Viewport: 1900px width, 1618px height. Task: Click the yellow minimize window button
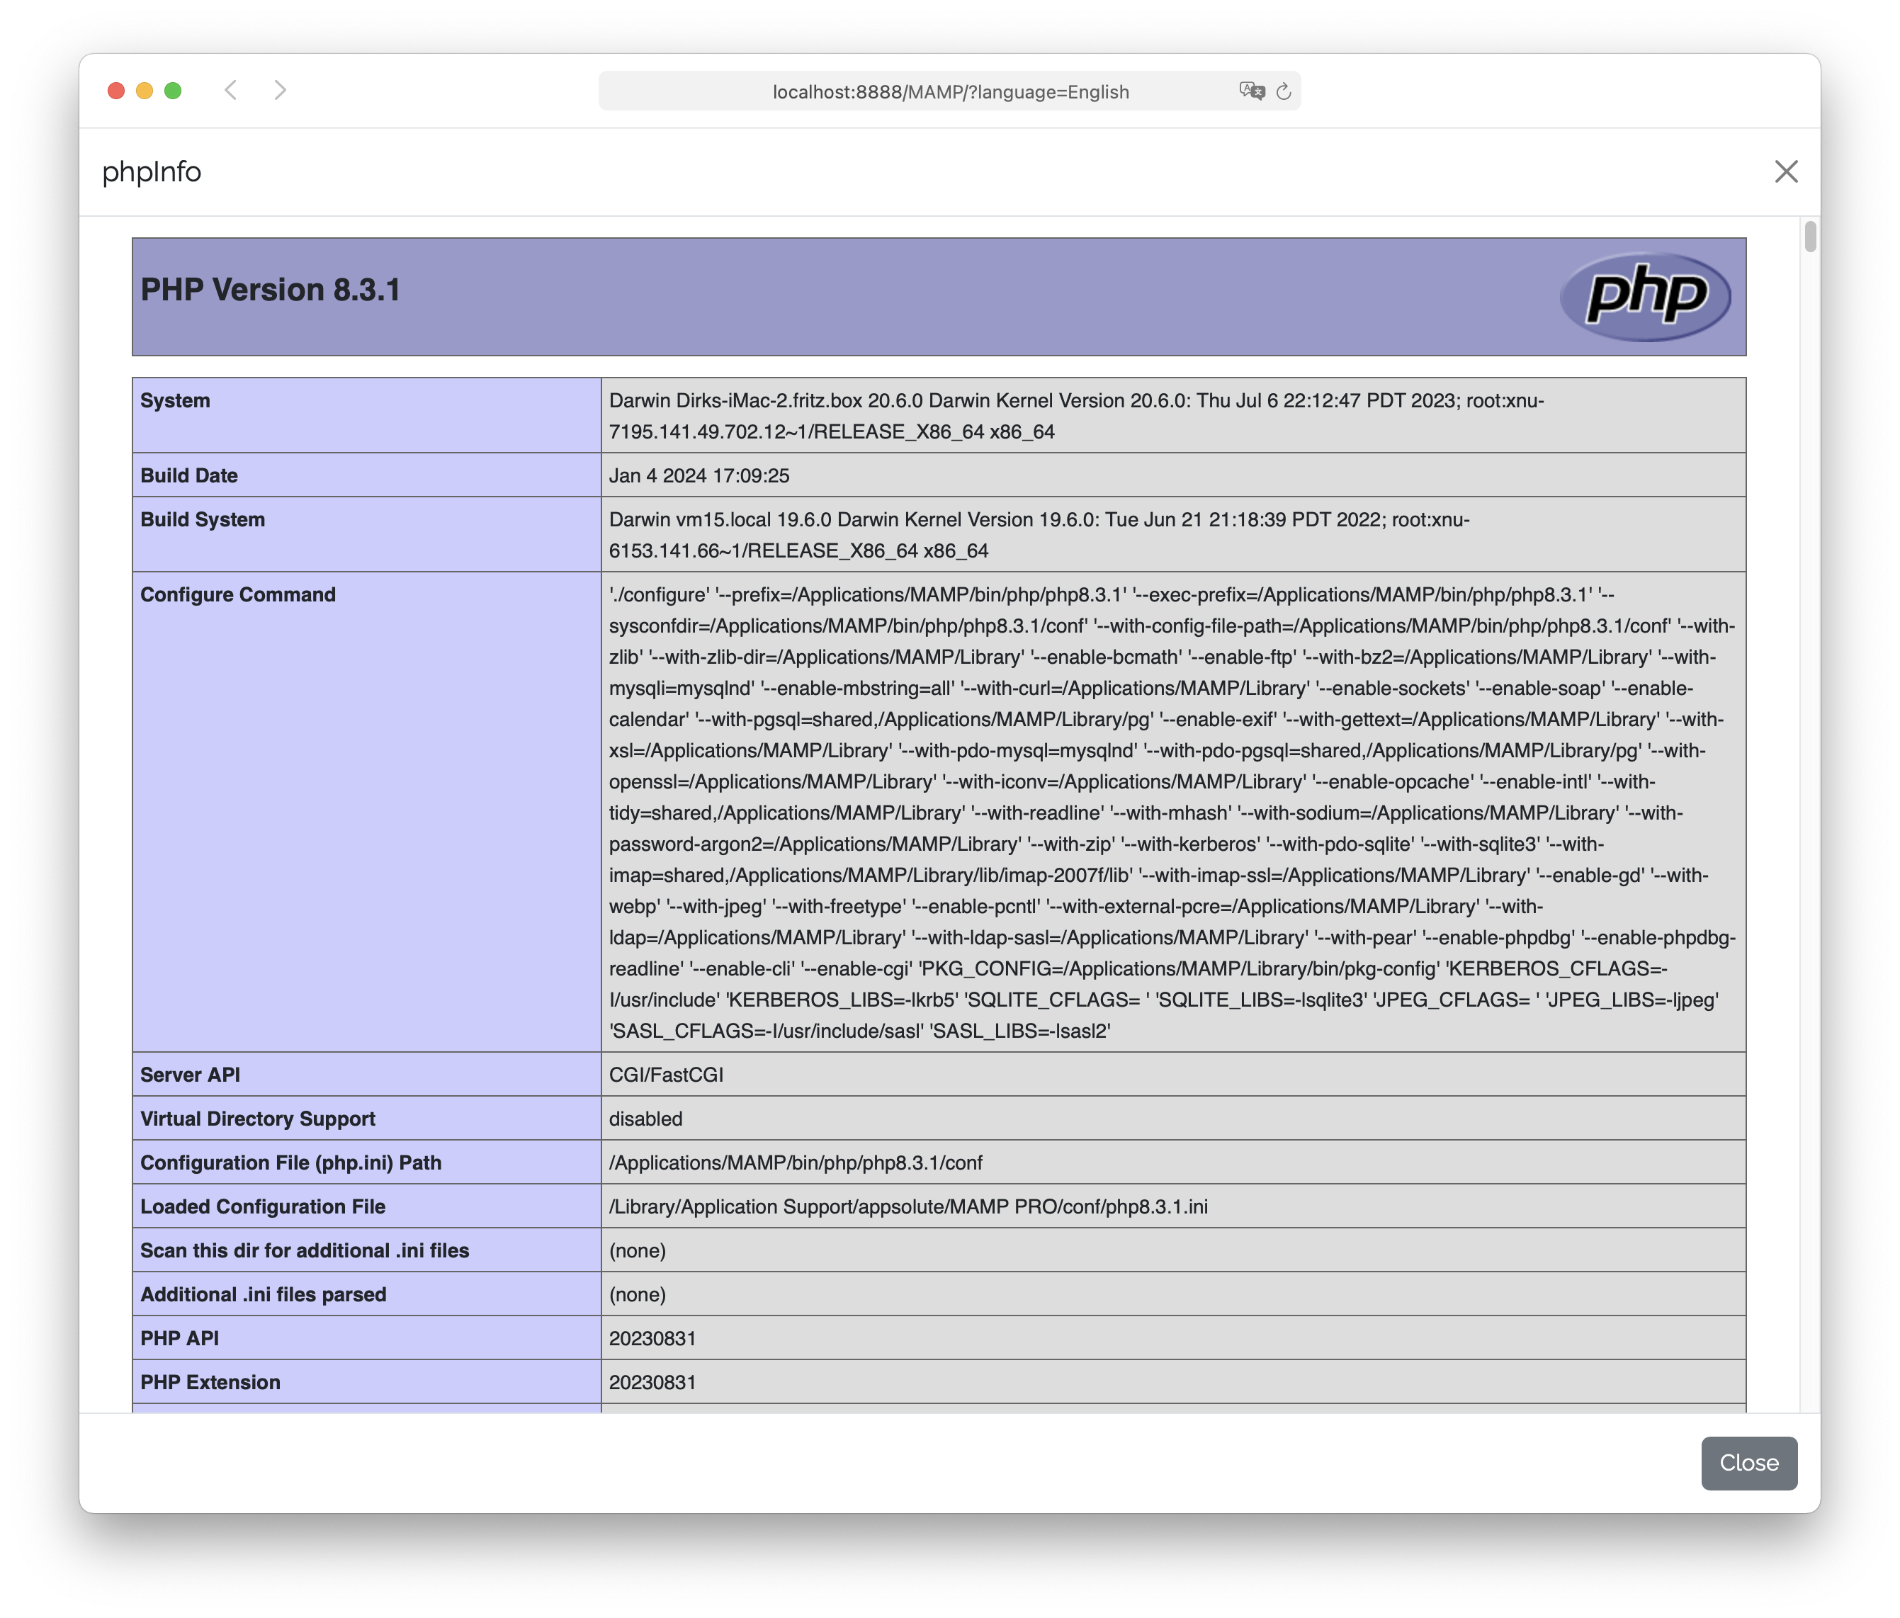145,90
